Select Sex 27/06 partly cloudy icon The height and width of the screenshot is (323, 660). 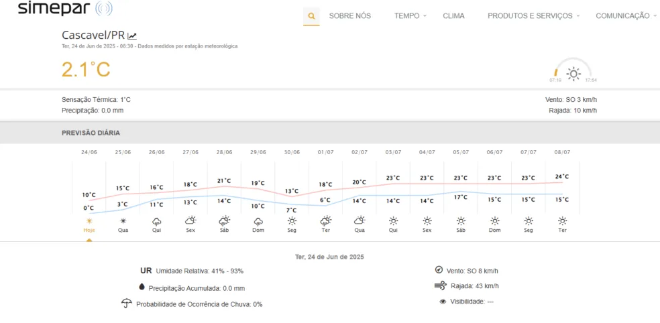pos(190,220)
